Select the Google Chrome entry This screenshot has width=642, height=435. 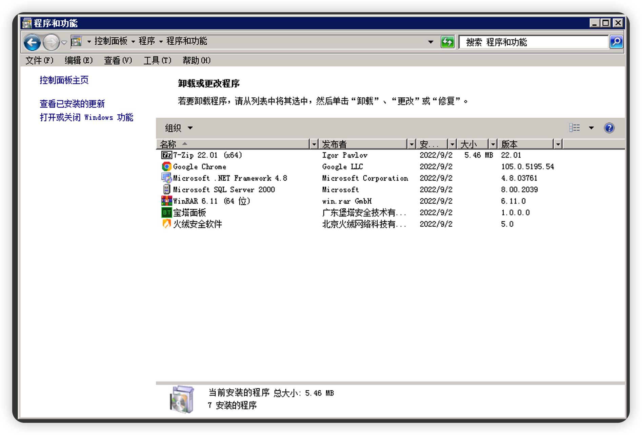[200, 166]
